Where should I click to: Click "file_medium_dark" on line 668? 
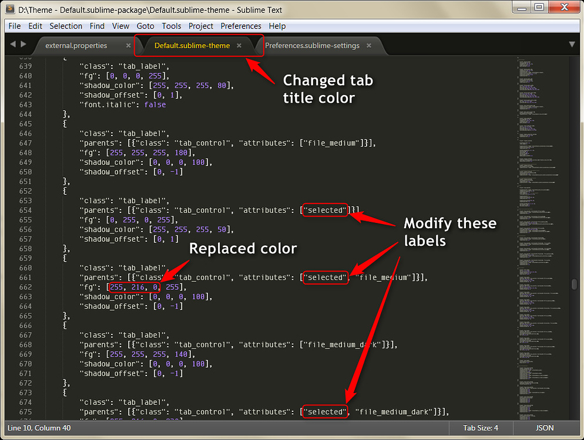click(343, 345)
